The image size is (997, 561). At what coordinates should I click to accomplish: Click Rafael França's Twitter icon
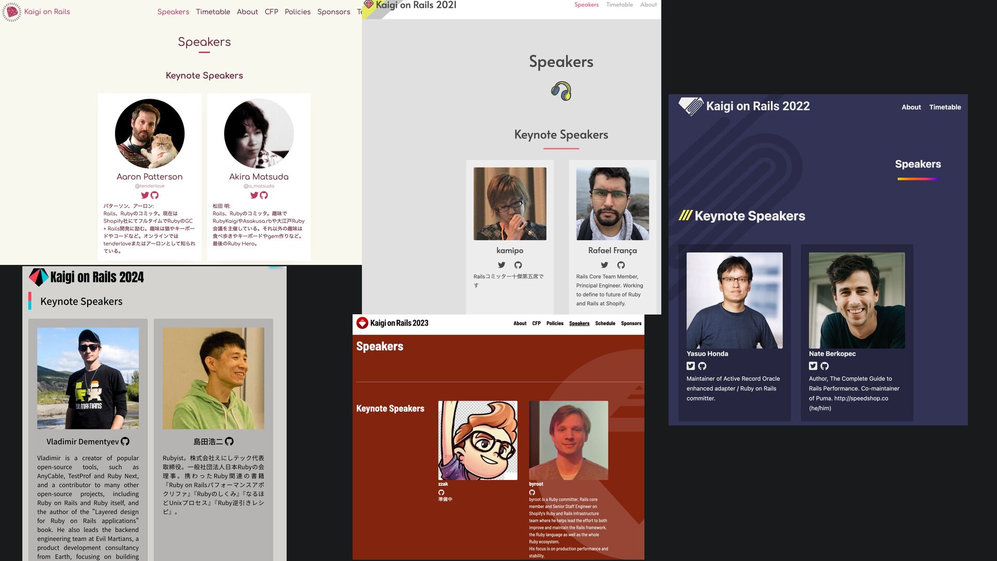(x=604, y=265)
